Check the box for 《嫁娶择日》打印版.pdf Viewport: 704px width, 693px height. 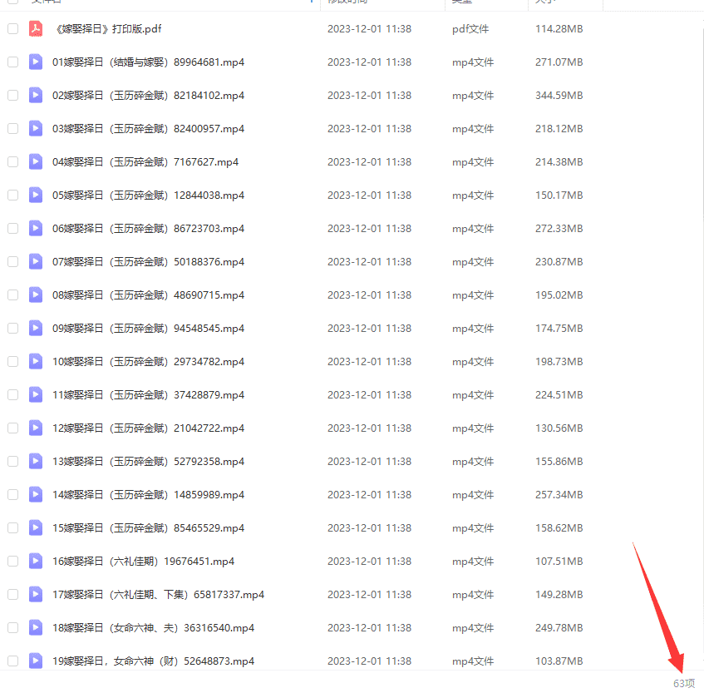(12, 29)
